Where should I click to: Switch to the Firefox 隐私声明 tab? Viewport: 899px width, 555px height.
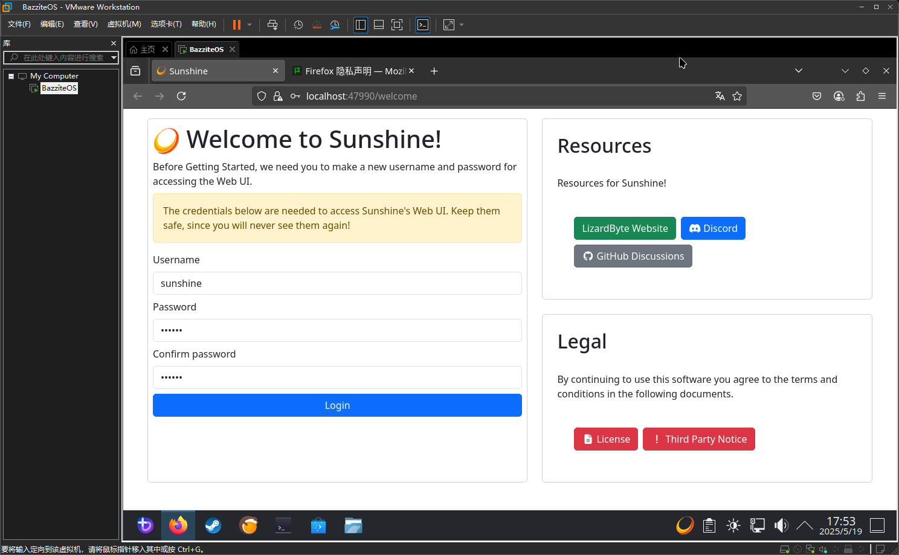pos(354,71)
